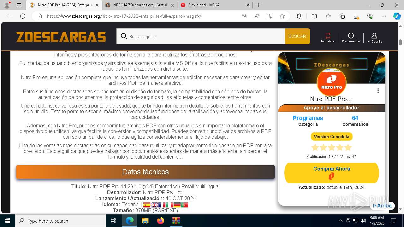Open Edge Settings and more menu

click(384, 16)
